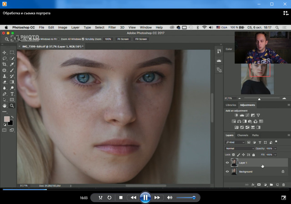Pause the video playback

tap(145, 197)
